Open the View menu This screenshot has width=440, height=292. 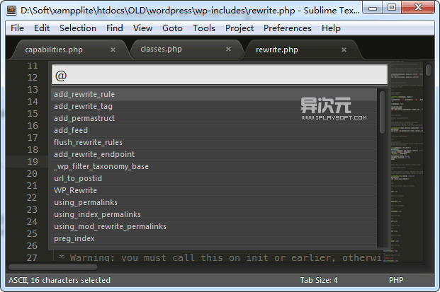tap(142, 28)
